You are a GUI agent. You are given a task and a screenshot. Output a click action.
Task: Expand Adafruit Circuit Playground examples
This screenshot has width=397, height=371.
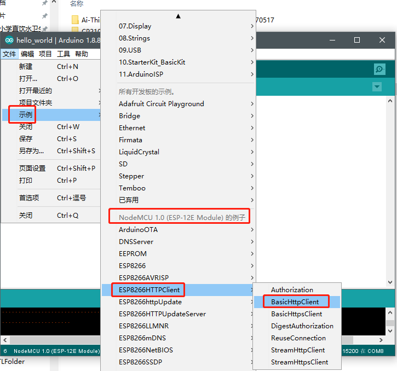(x=179, y=104)
